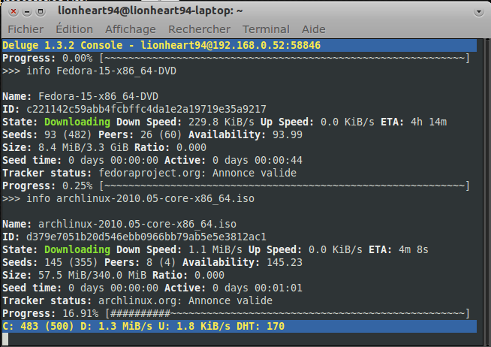Click the Fedora down speed 229.8 KiB/s
This screenshot has width=491, height=347.
[221, 122]
